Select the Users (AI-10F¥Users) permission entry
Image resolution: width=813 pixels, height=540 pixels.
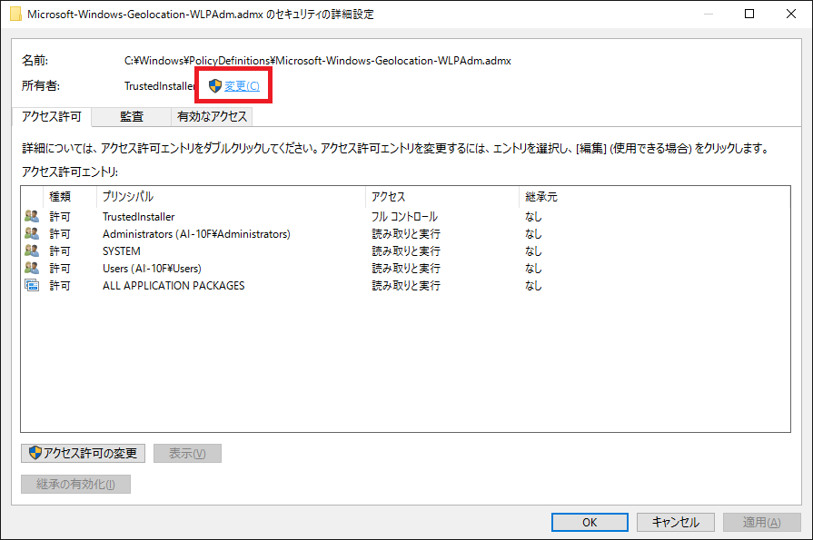coord(152,269)
